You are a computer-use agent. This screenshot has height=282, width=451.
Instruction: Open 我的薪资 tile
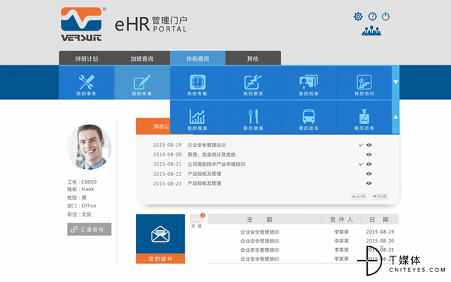pos(253,83)
